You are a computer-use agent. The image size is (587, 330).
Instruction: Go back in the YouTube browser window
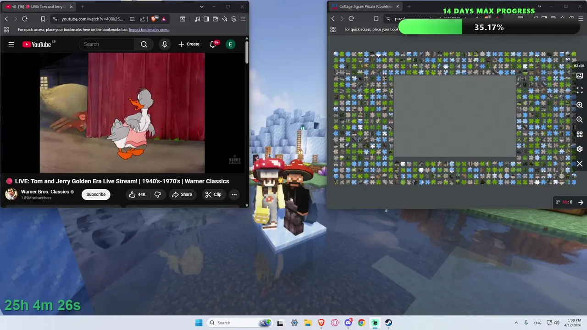tap(6, 19)
